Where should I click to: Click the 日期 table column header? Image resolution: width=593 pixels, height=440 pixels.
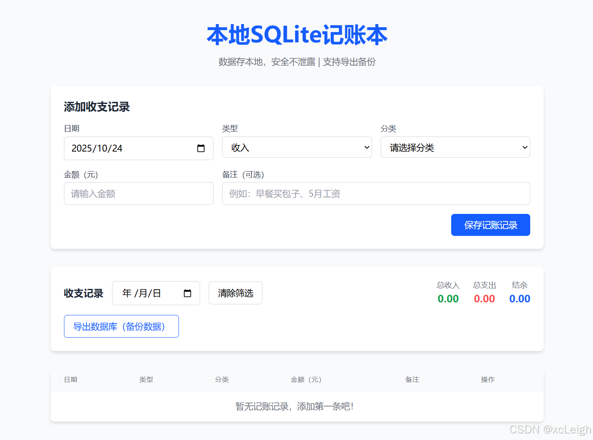(x=71, y=379)
